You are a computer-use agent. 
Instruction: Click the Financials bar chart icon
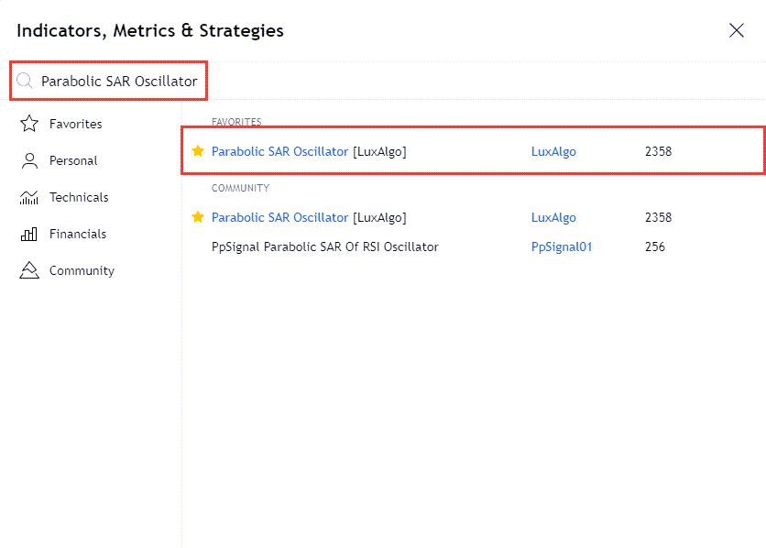28,234
